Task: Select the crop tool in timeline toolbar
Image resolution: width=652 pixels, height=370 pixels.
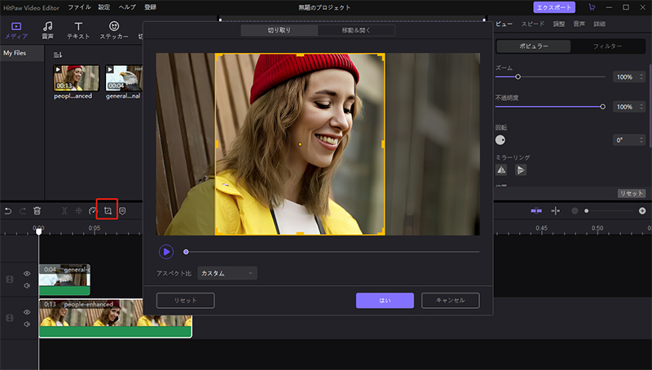Action: click(108, 211)
